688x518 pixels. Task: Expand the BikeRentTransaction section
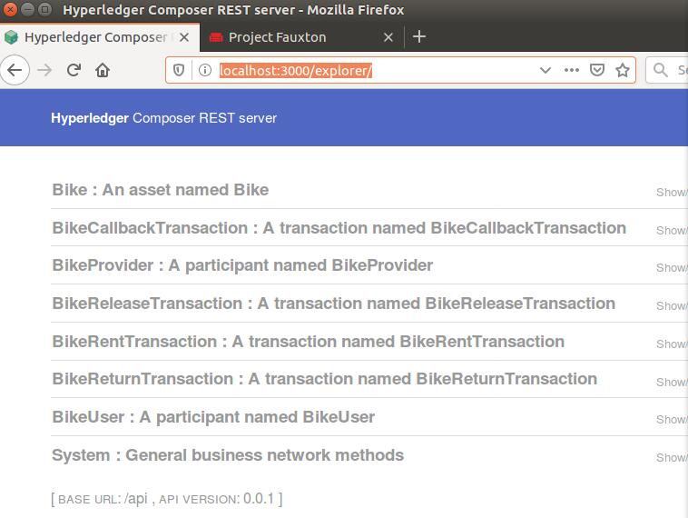pos(308,342)
